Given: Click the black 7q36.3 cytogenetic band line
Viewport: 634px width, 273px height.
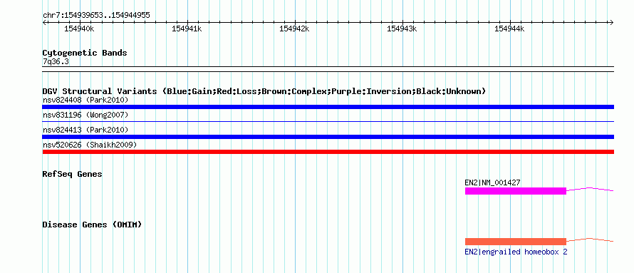Looking at the screenshot, I should tap(328, 69).
